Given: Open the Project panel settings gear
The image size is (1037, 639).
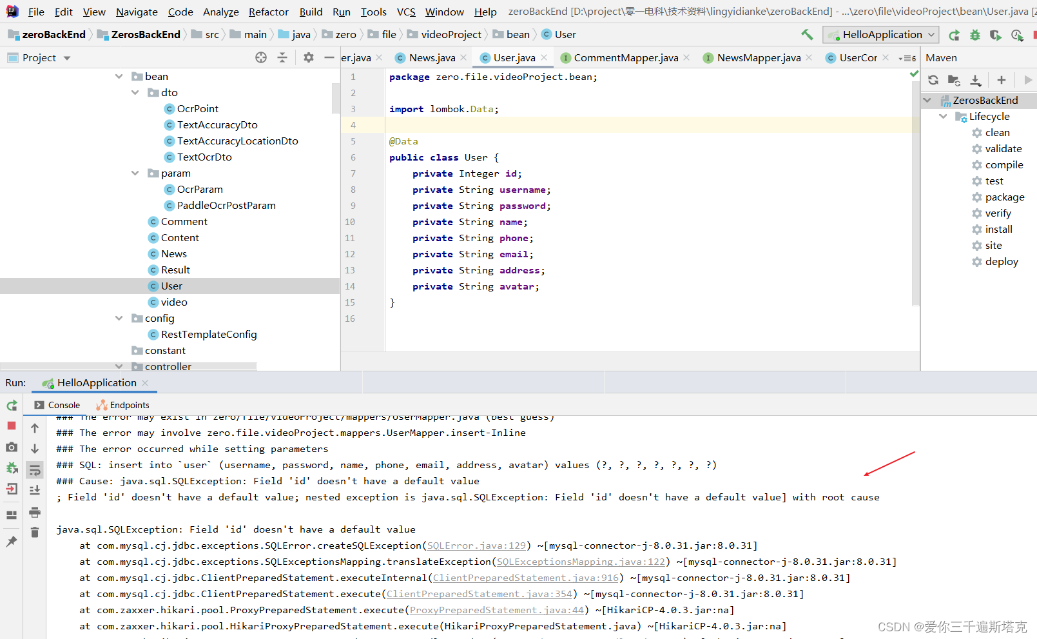Looking at the screenshot, I should tap(308, 57).
